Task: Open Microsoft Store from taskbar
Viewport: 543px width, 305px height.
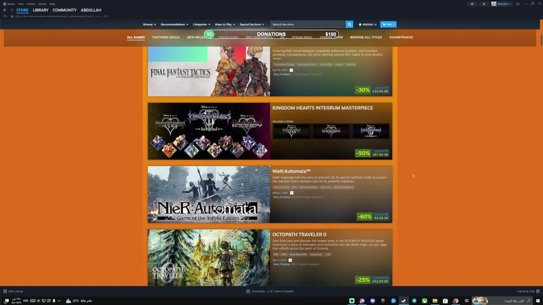Action: point(445,301)
